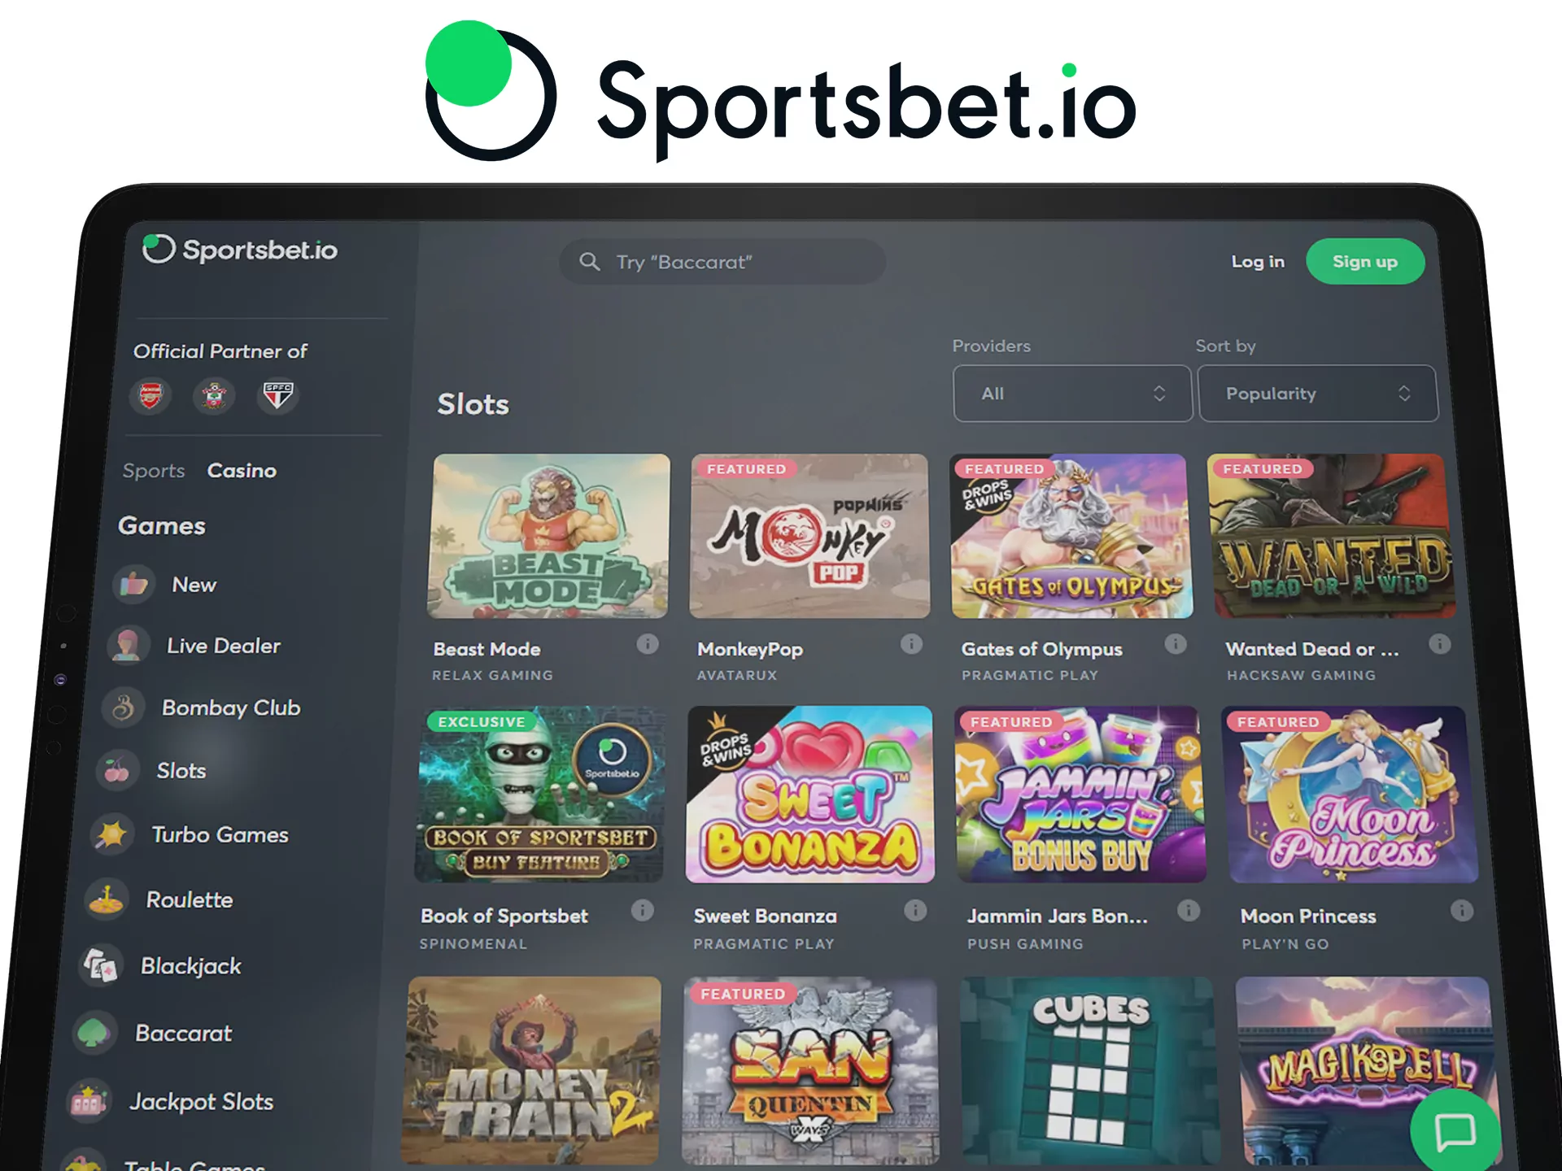Screen dimensions: 1562x1171
Task: Click the green Sign up button
Action: [1365, 262]
